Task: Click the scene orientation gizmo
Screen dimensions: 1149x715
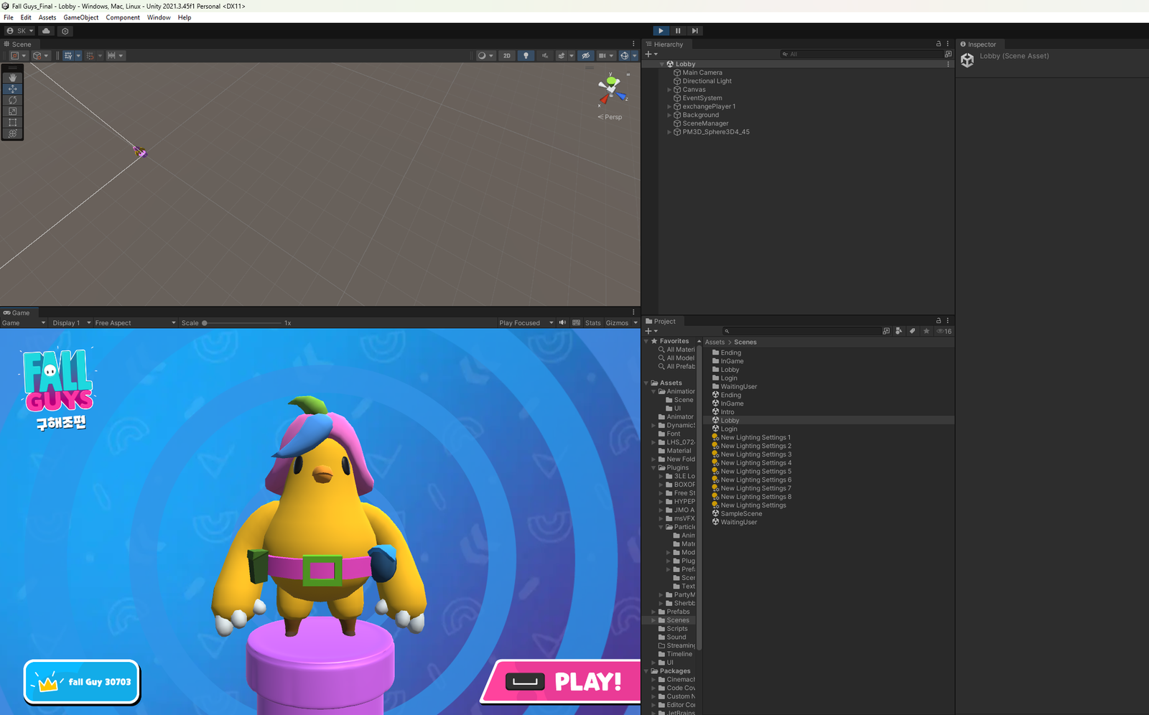Action: 611,89
